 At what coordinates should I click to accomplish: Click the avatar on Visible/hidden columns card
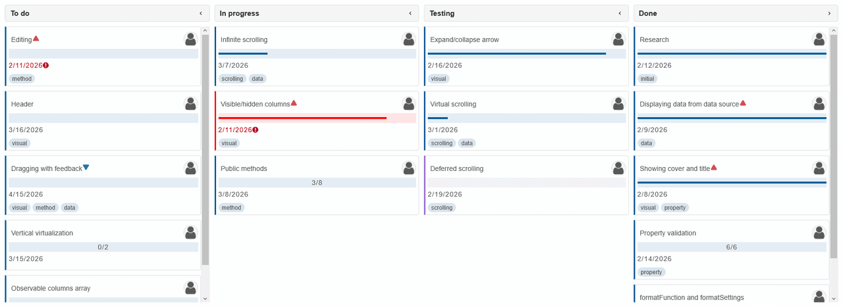408,104
